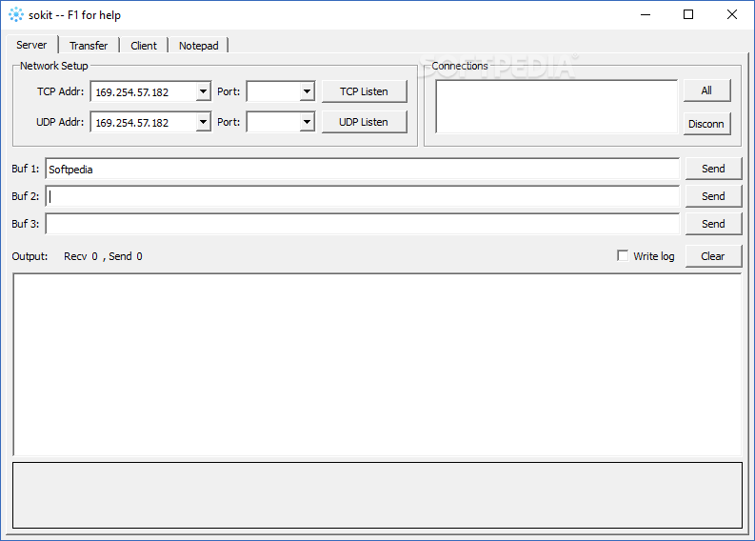This screenshot has height=541, width=755.
Task: Click inside the Output text area
Action: (x=377, y=364)
